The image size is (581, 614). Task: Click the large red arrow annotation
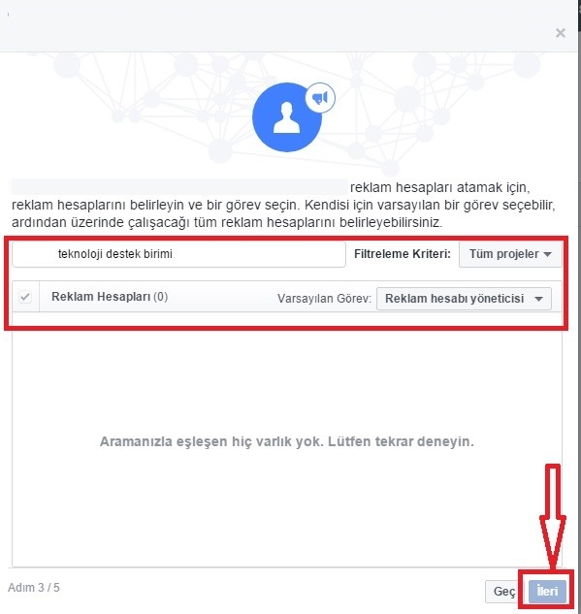click(553, 516)
